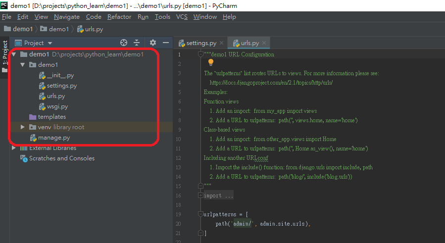Open the Window menu
The image size is (445, 243).
pos(205,17)
